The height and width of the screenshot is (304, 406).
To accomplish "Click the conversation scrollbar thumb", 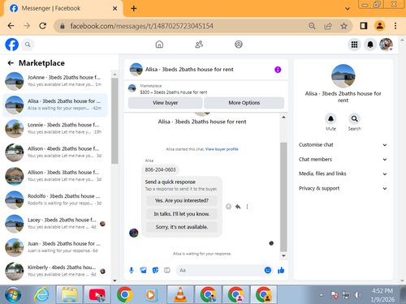I will (283, 197).
